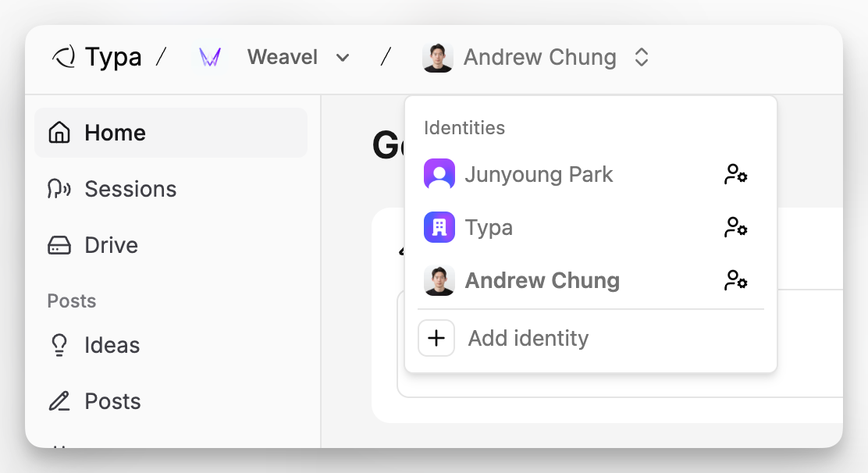Open settings for Typa identity
The width and height of the screenshot is (868, 473).
click(736, 227)
